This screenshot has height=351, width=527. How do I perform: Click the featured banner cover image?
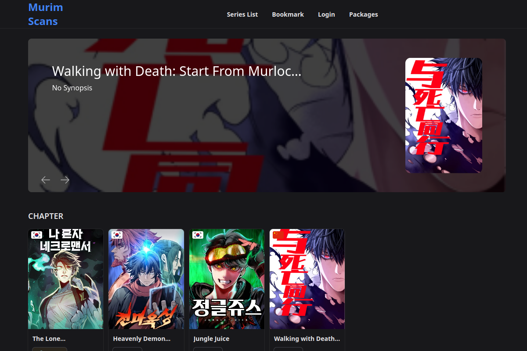tap(444, 115)
